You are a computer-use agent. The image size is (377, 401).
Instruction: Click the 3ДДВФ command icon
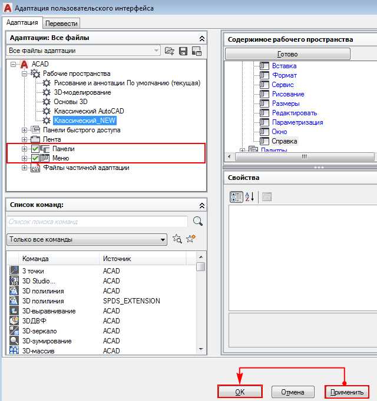[14, 320]
